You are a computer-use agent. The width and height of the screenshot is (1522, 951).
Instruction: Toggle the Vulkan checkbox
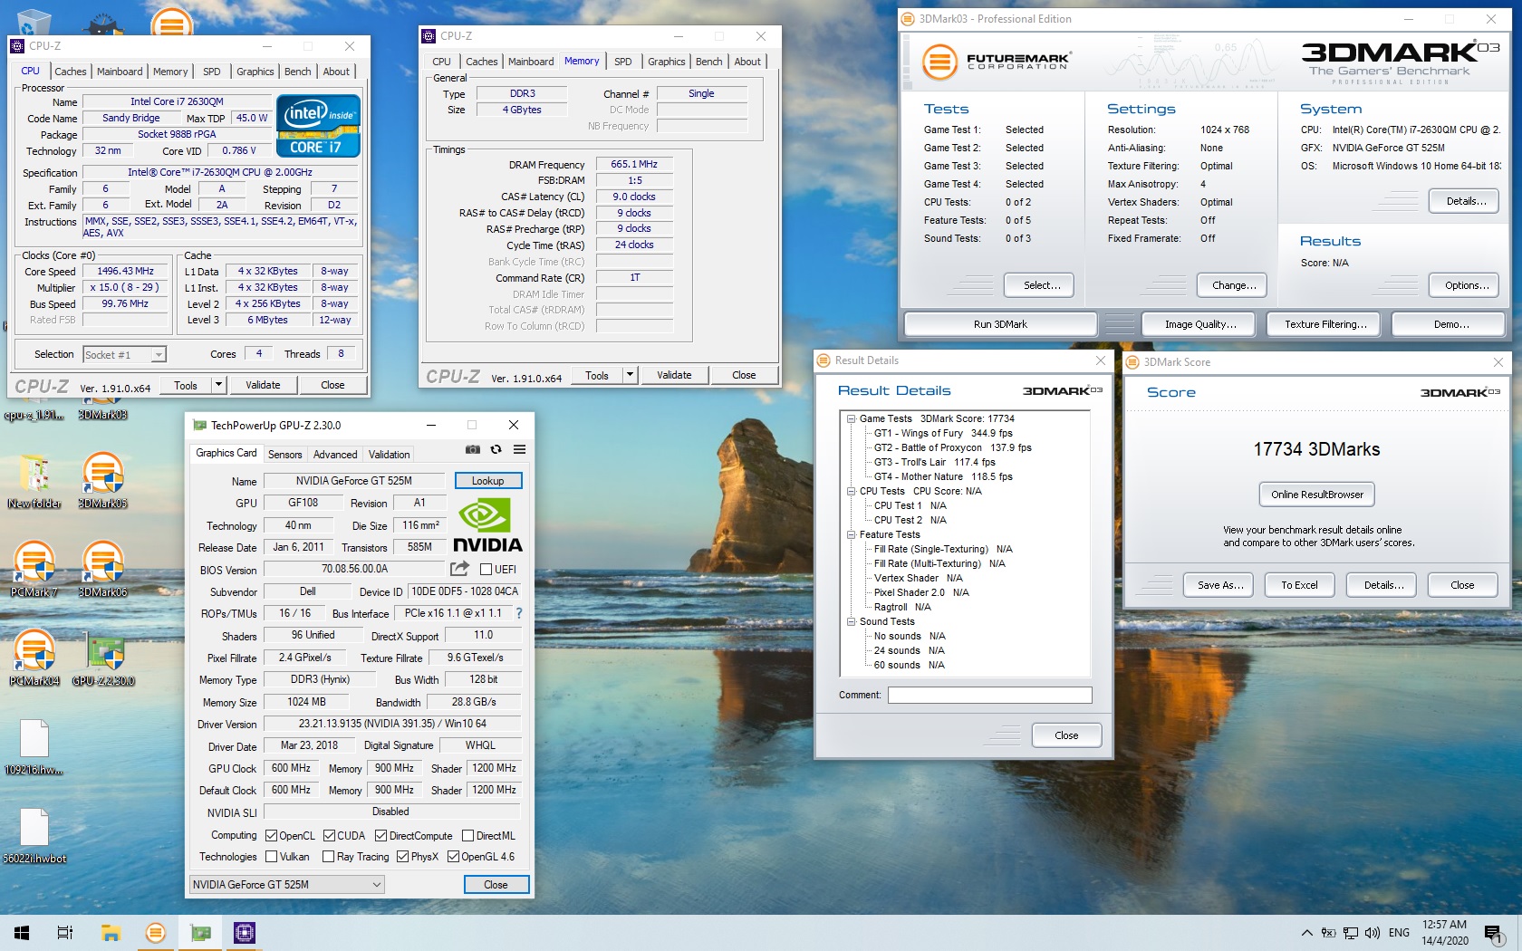coord(271,857)
